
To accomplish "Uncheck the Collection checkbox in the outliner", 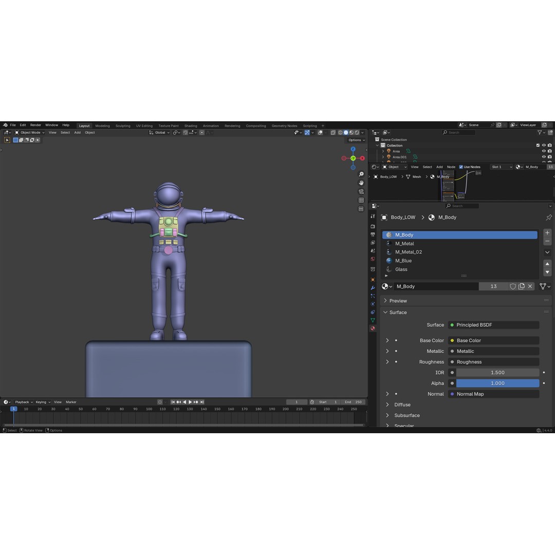I will 538,145.
